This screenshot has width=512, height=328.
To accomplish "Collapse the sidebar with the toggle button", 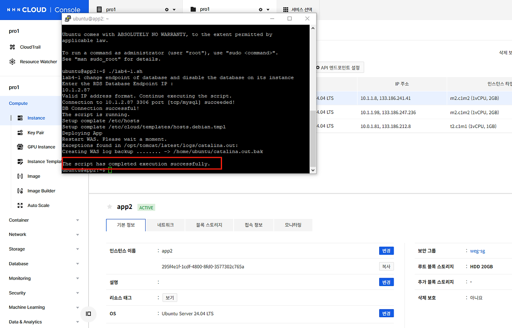I will [x=88, y=314].
